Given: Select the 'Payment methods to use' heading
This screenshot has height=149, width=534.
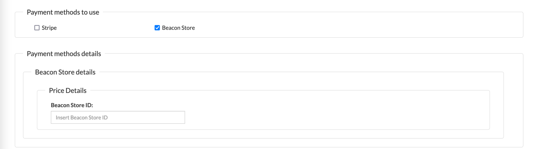Looking at the screenshot, I should pos(63,12).
